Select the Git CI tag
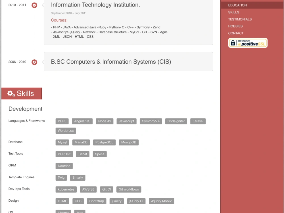Screen dimensions: 284x213 [x=106, y=189]
